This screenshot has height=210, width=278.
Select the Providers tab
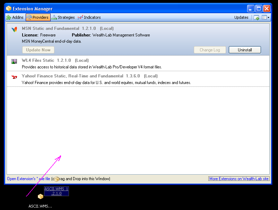[38, 17]
